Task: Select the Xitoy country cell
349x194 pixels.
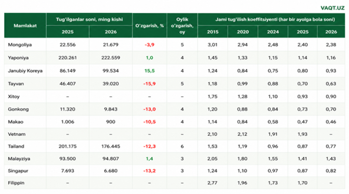Action: pyautogui.click(x=14, y=97)
